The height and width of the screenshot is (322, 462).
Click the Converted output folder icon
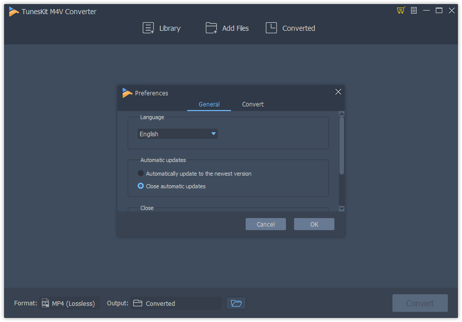[x=138, y=303]
